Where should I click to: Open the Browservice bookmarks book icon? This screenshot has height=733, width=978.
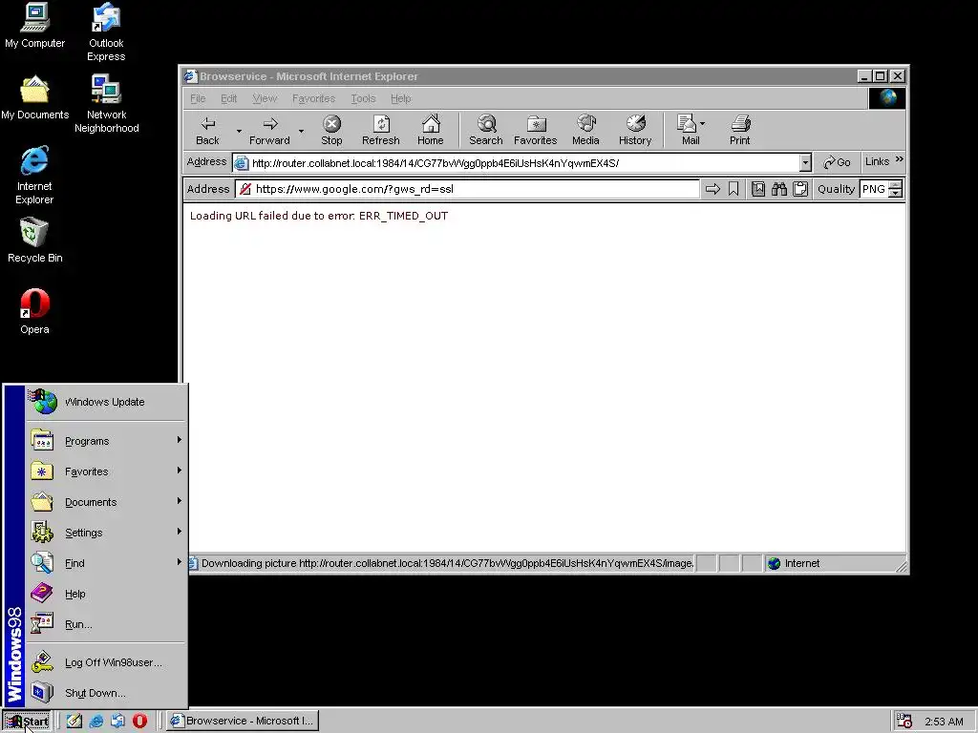(x=757, y=189)
